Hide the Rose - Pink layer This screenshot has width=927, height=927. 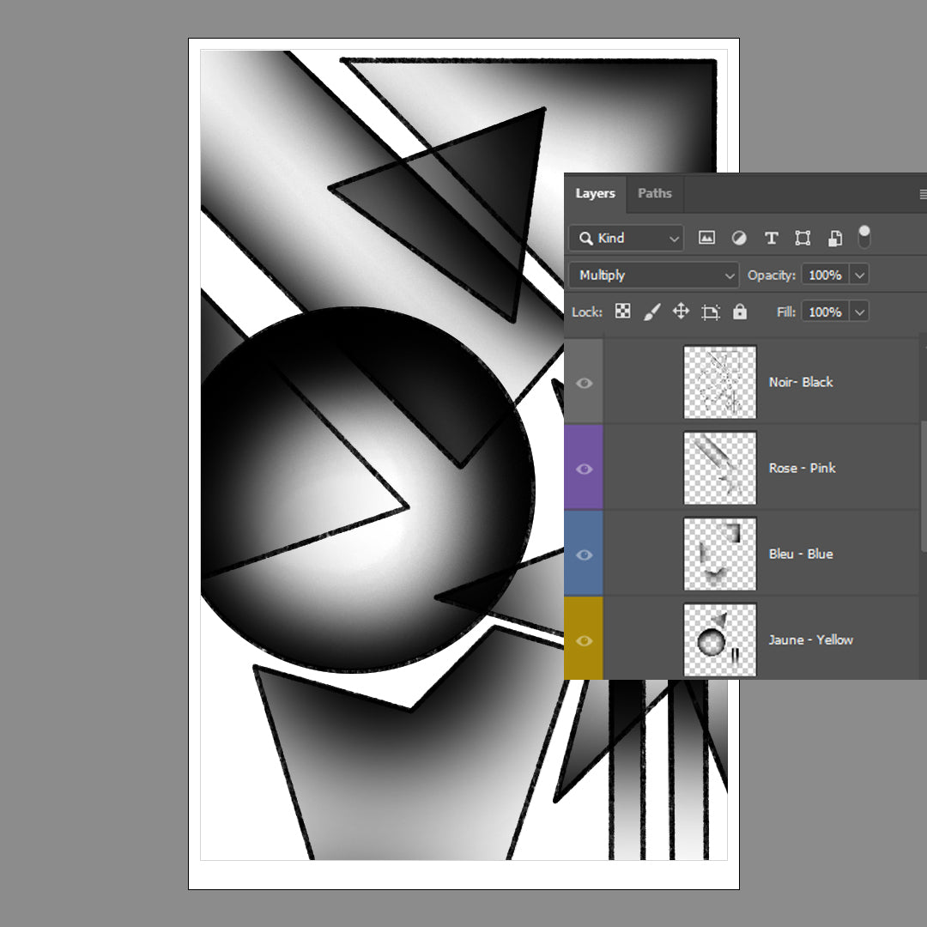click(585, 469)
